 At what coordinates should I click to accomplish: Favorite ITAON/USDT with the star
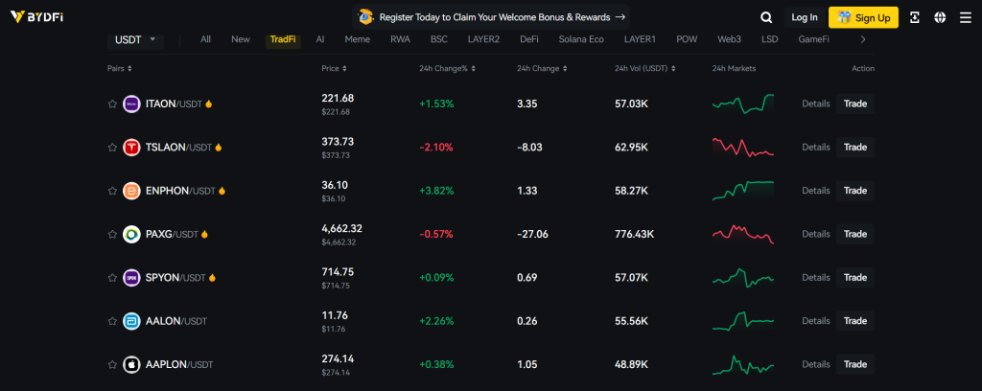112,103
